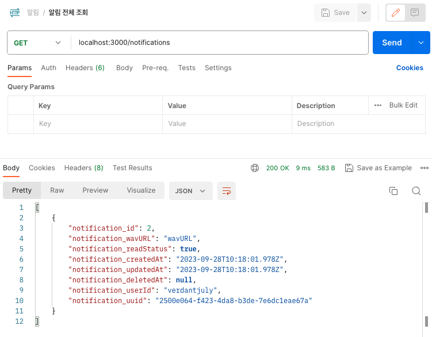Image resolution: width=432 pixels, height=337 pixels.
Task: Open the request Body tab
Action: (x=124, y=68)
